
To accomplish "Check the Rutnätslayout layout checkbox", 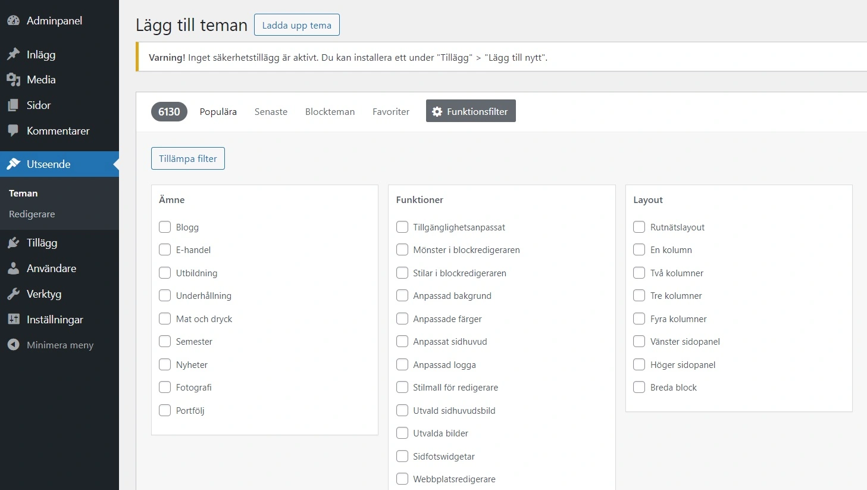I will [x=639, y=227].
